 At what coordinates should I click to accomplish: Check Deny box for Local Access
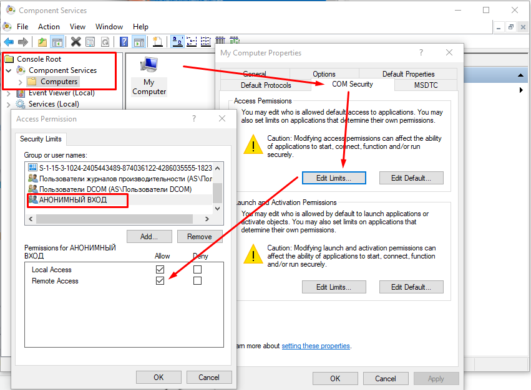click(198, 270)
